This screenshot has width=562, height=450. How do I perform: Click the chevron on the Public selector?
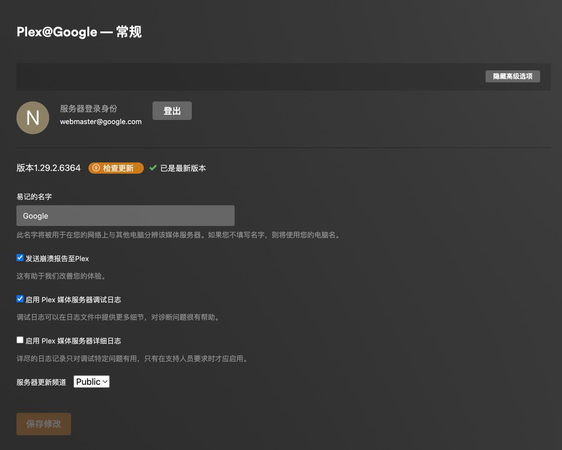pyautogui.click(x=105, y=382)
